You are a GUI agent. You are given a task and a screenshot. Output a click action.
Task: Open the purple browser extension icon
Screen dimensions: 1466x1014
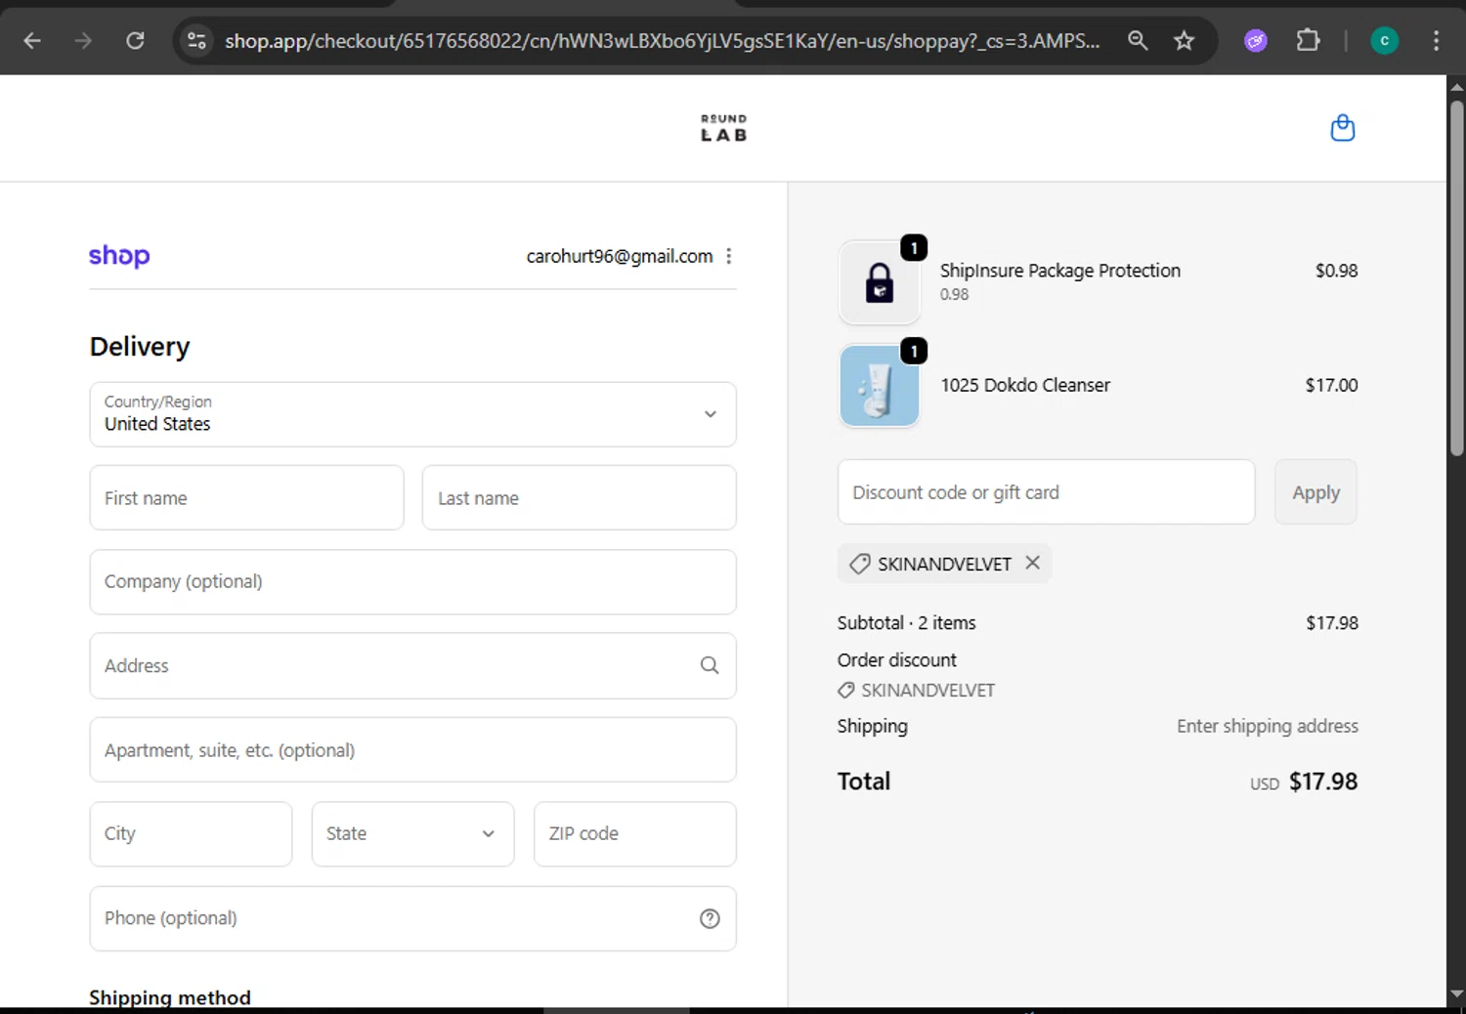1256,40
